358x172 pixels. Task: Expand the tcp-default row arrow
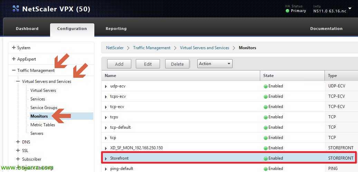tap(106, 128)
